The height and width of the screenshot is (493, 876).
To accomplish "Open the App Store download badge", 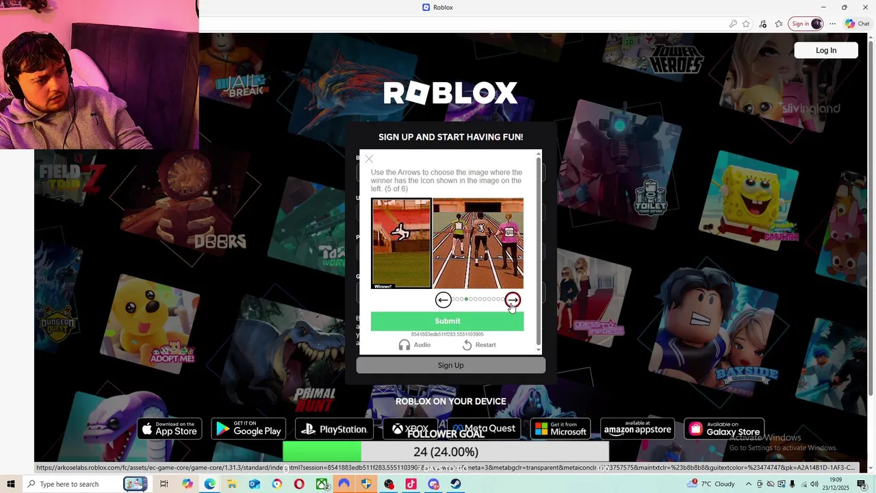I will (170, 429).
